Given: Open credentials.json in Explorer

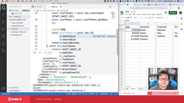Looking at the screenshot, I should coord(18,26).
